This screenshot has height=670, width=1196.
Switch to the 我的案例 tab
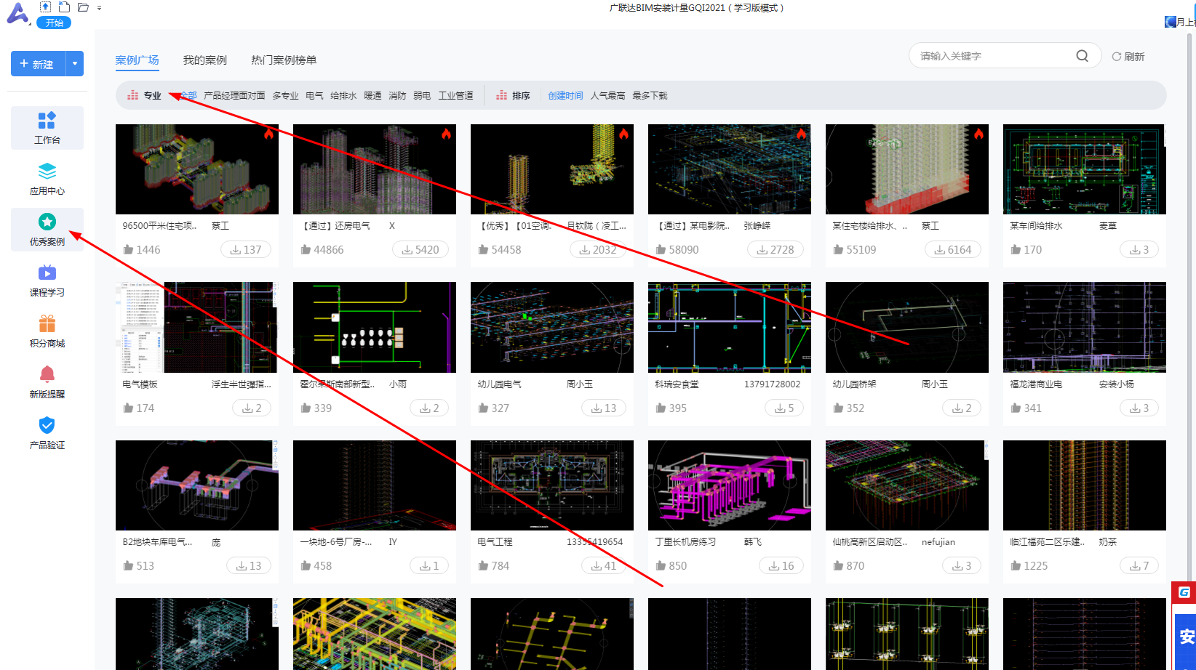(x=205, y=60)
